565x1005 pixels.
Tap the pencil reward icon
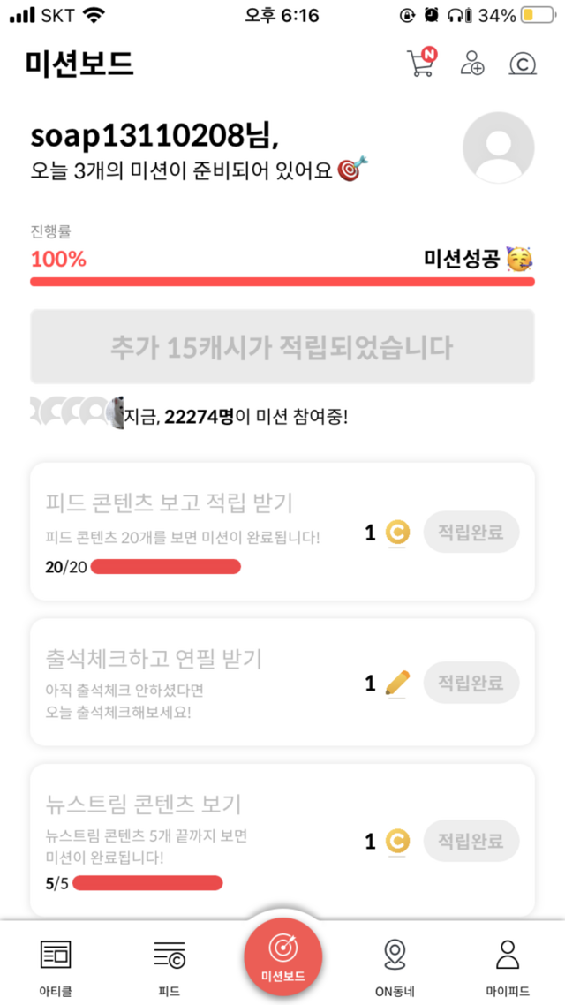(x=398, y=683)
